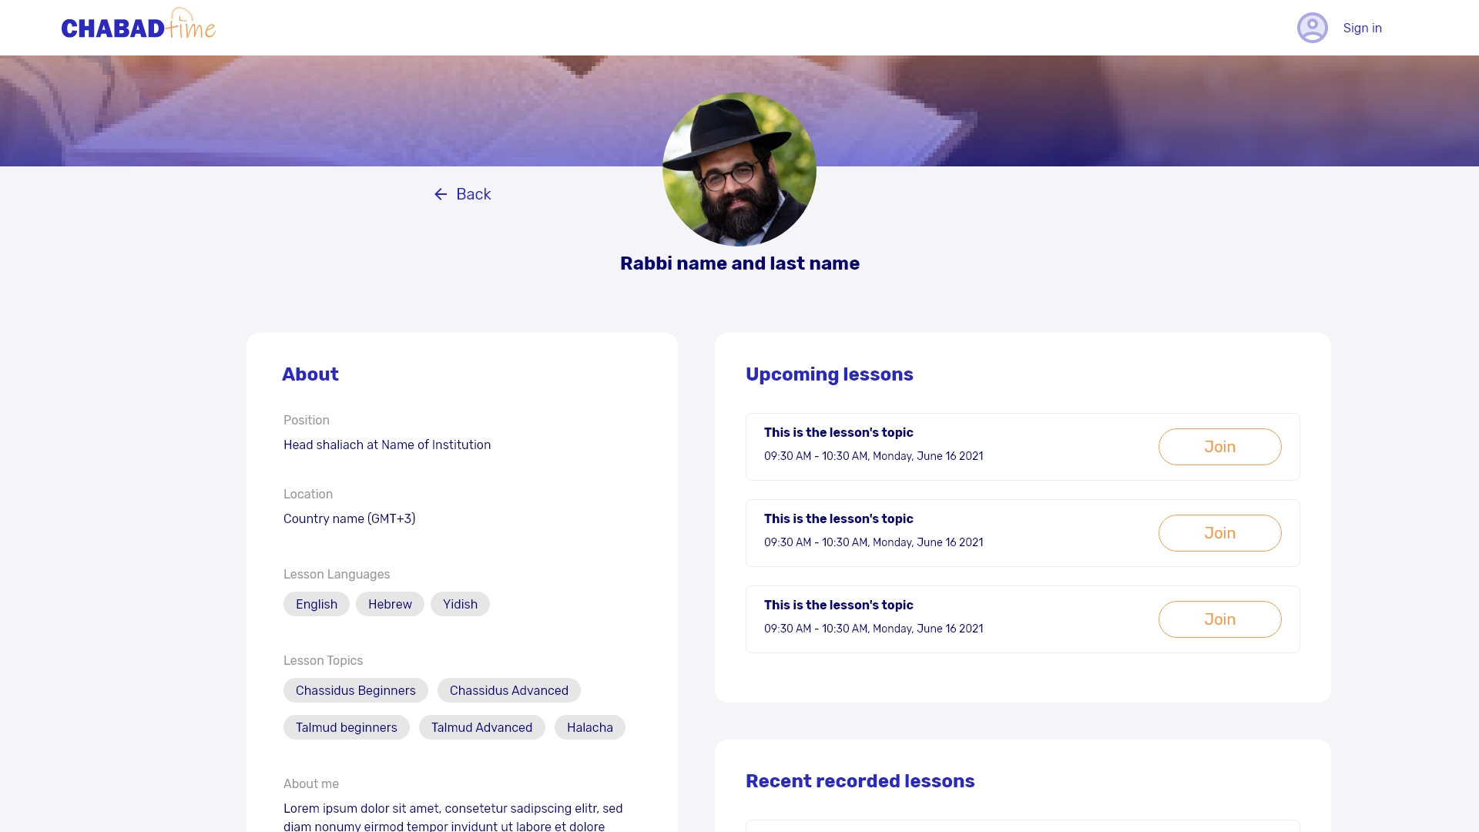
Task: Join the second upcoming lesson
Action: (x=1219, y=533)
